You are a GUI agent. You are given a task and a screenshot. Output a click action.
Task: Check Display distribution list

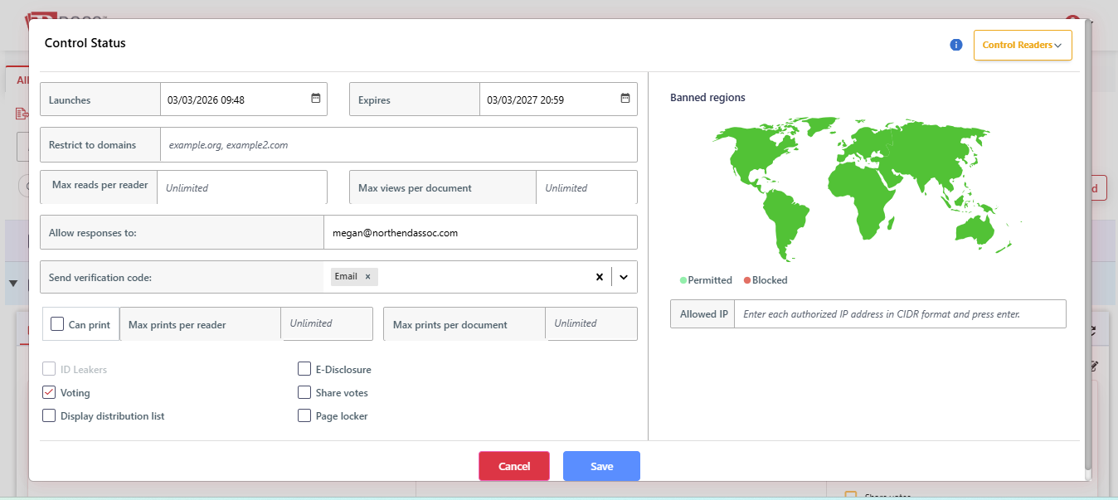click(x=49, y=416)
